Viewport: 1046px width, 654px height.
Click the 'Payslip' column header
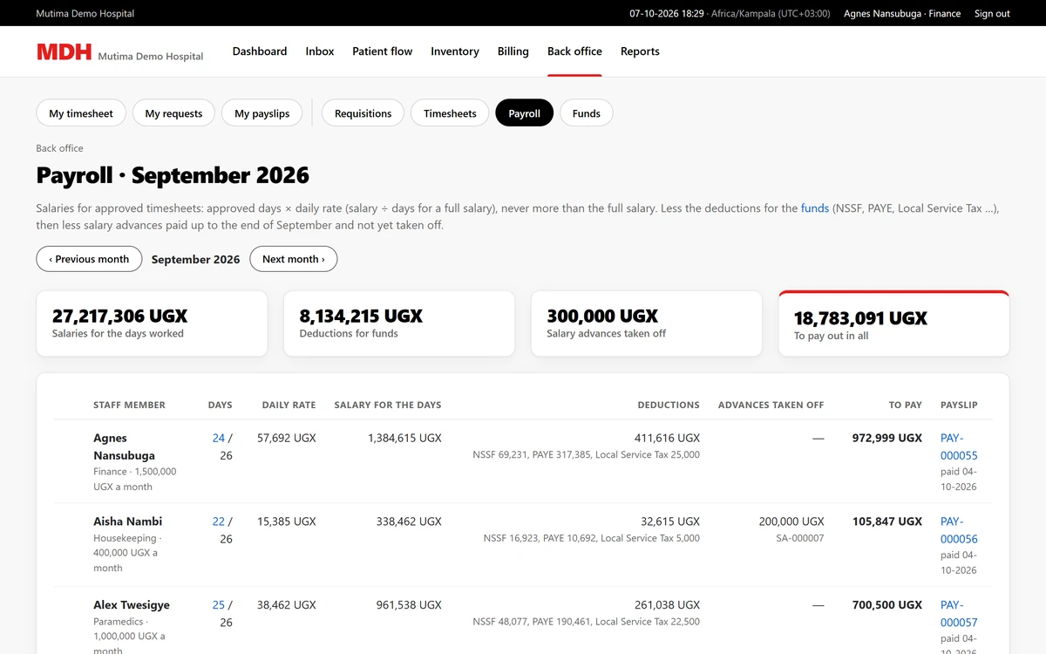959,405
